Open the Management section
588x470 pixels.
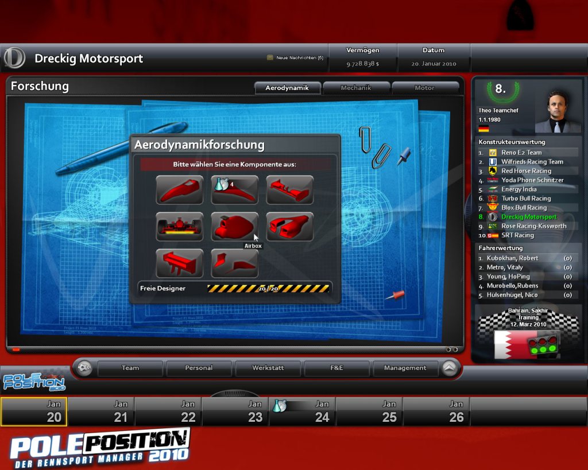405,368
